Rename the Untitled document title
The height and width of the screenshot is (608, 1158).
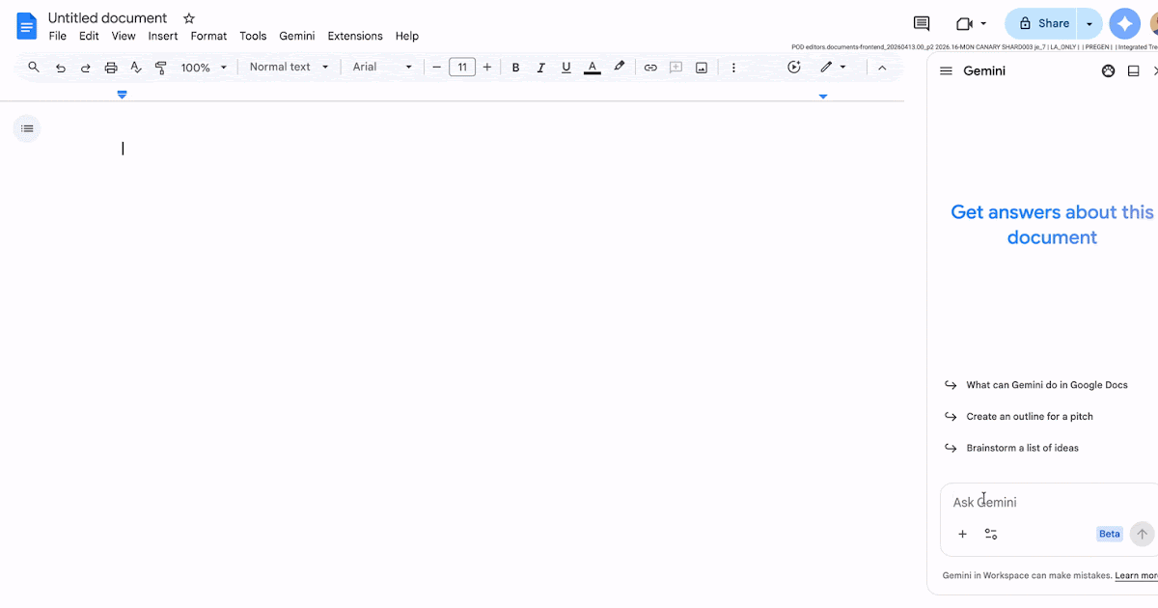[107, 18]
